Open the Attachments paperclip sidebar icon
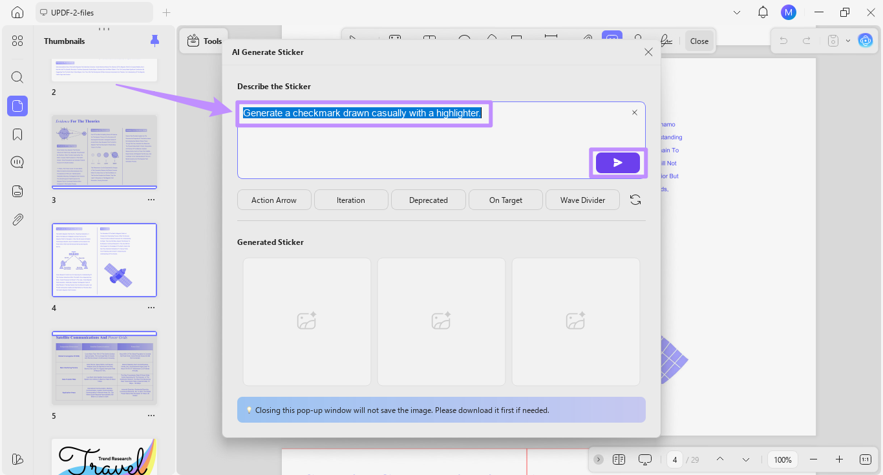This screenshot has height=475, width=883. [17, 219]
